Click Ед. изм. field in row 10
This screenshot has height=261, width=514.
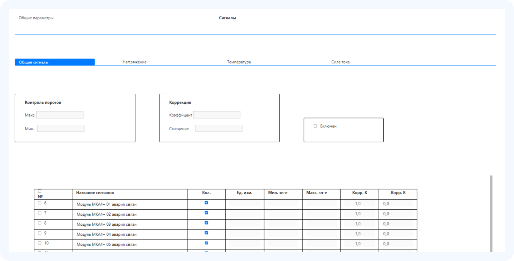point(244,244)
